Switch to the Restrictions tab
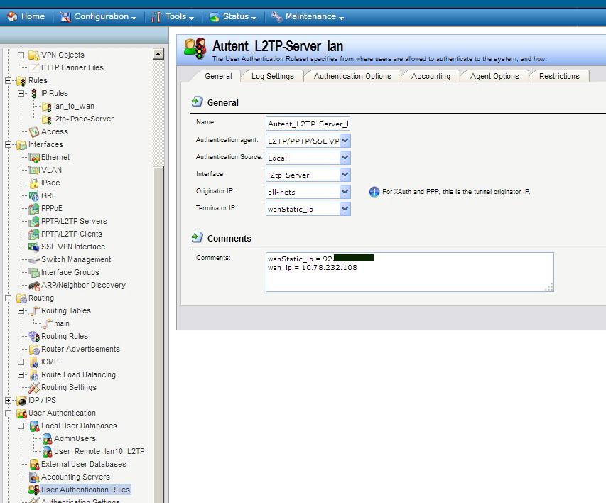The width and height of the screenshot is (606, 503). pos(559,76)
